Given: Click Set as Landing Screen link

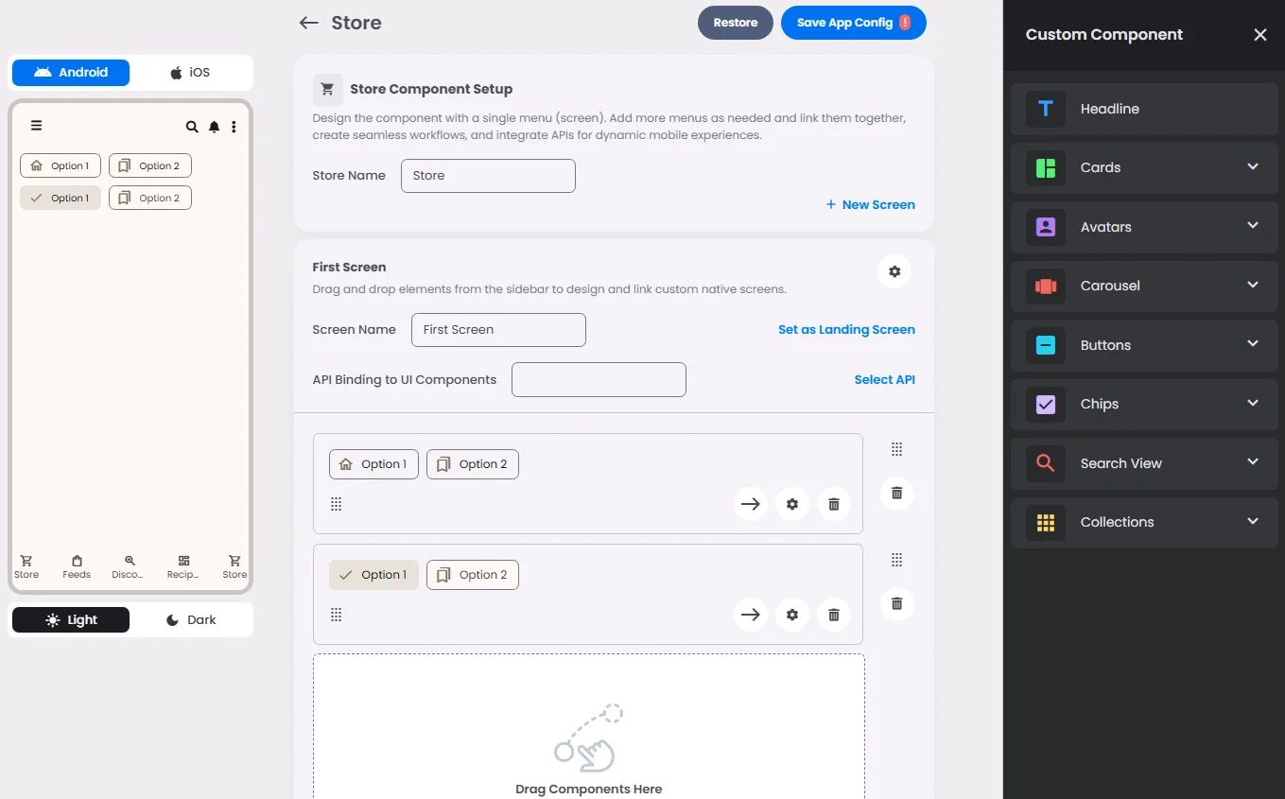Looking at the screenshot, I should coord(846,330).
